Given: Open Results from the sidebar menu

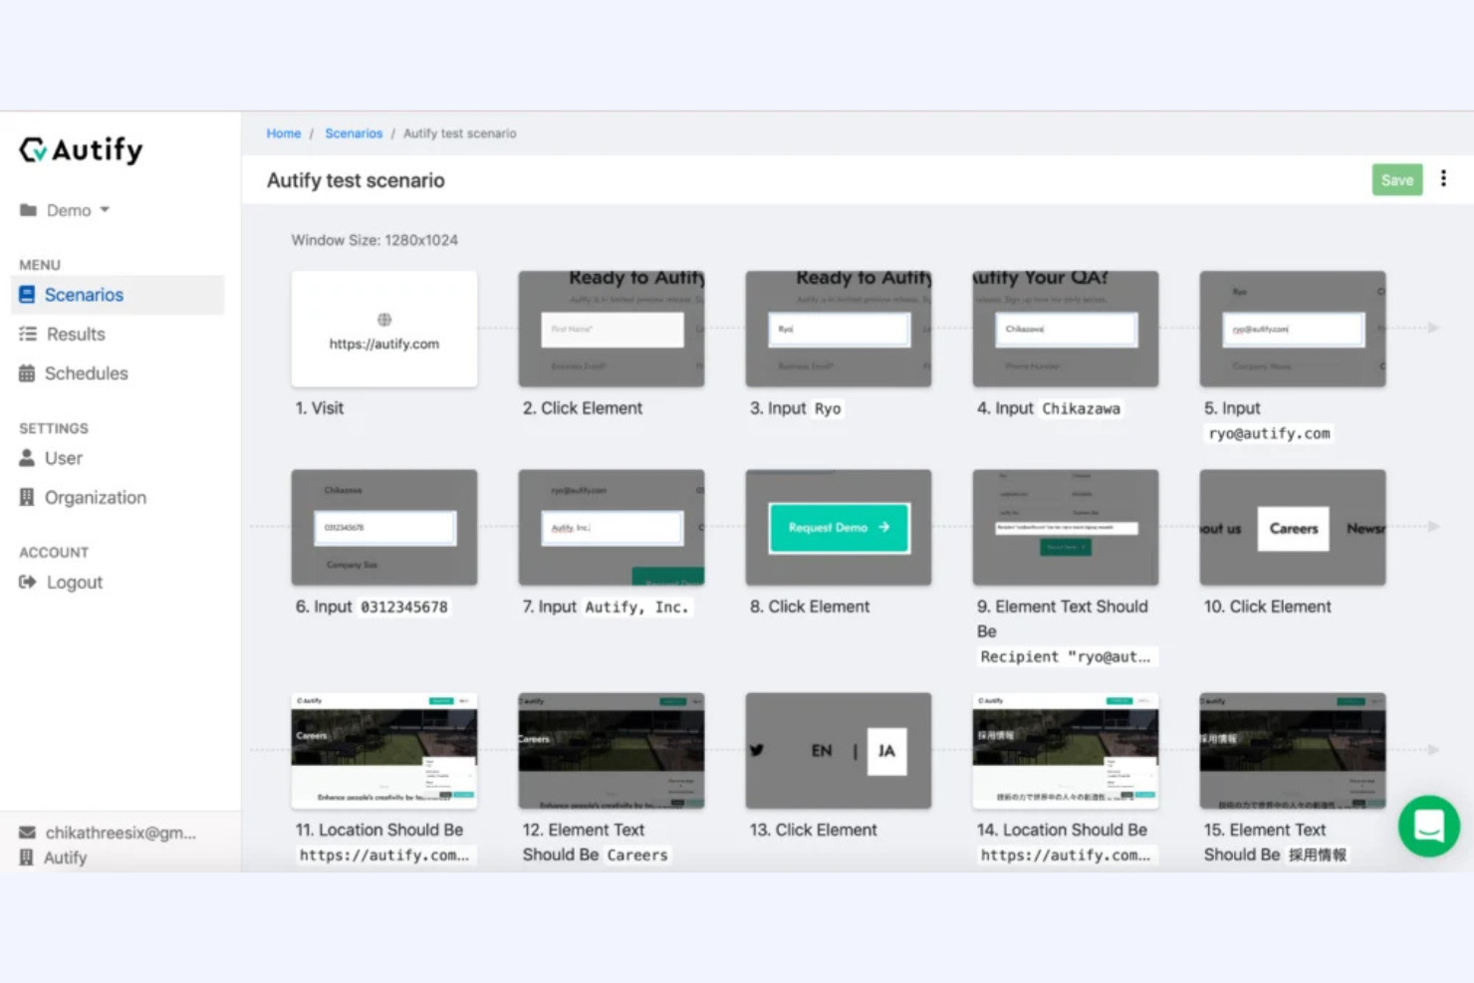Looking at the screenshot, I should point(75,334).
